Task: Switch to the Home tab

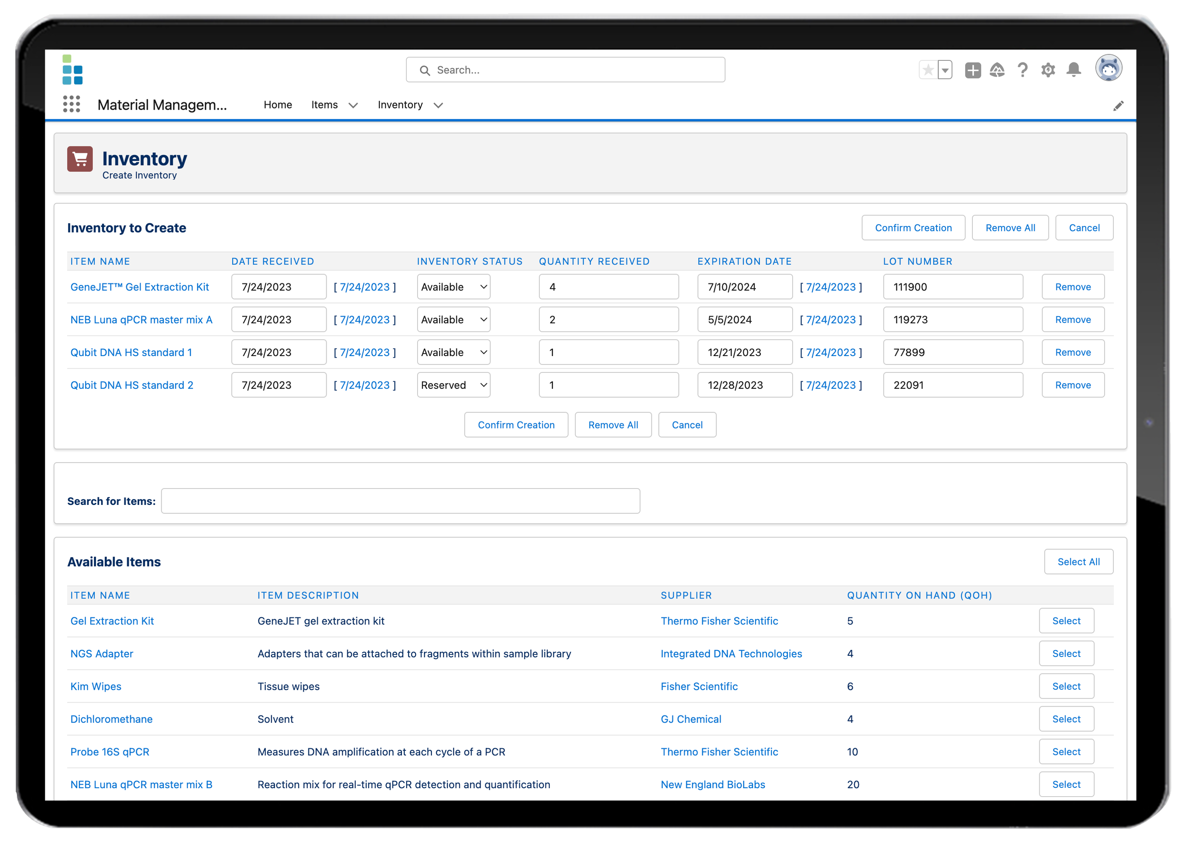Action: (277, 105)
